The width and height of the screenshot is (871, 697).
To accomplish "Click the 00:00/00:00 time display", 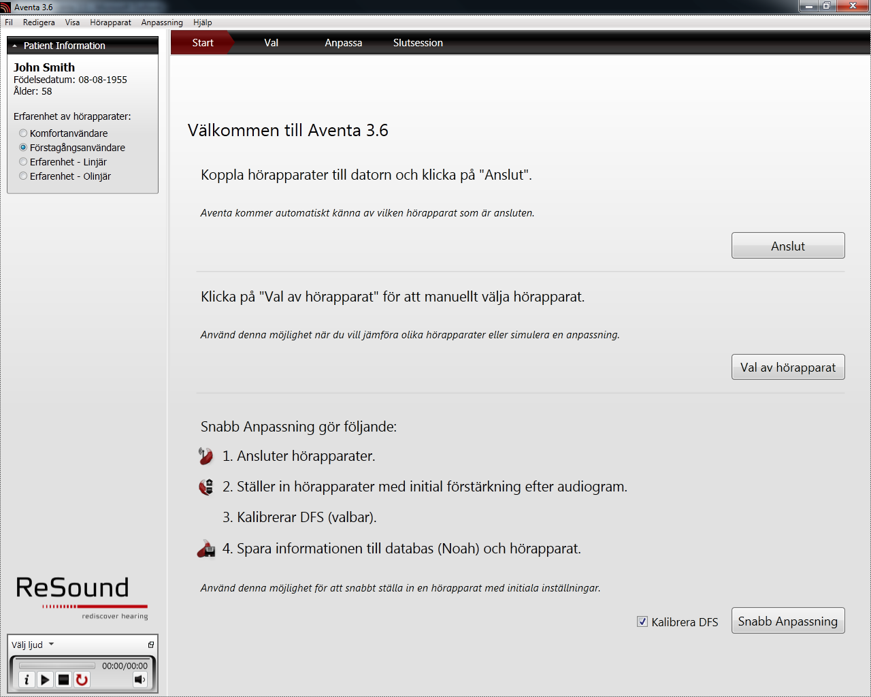I will pyautogui.click(x=125, y=666).
